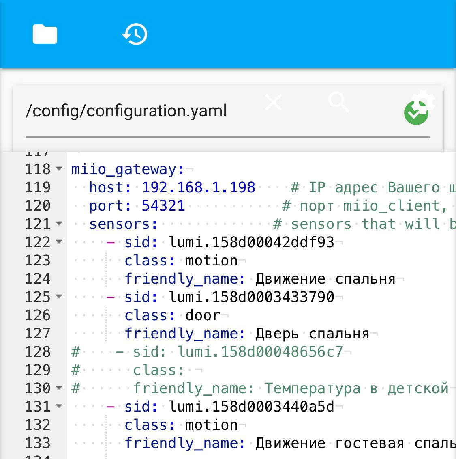This screenshot has height=459, width=456.
Task: Collapse fold arrow at line 125
Action: pos(59,297)
